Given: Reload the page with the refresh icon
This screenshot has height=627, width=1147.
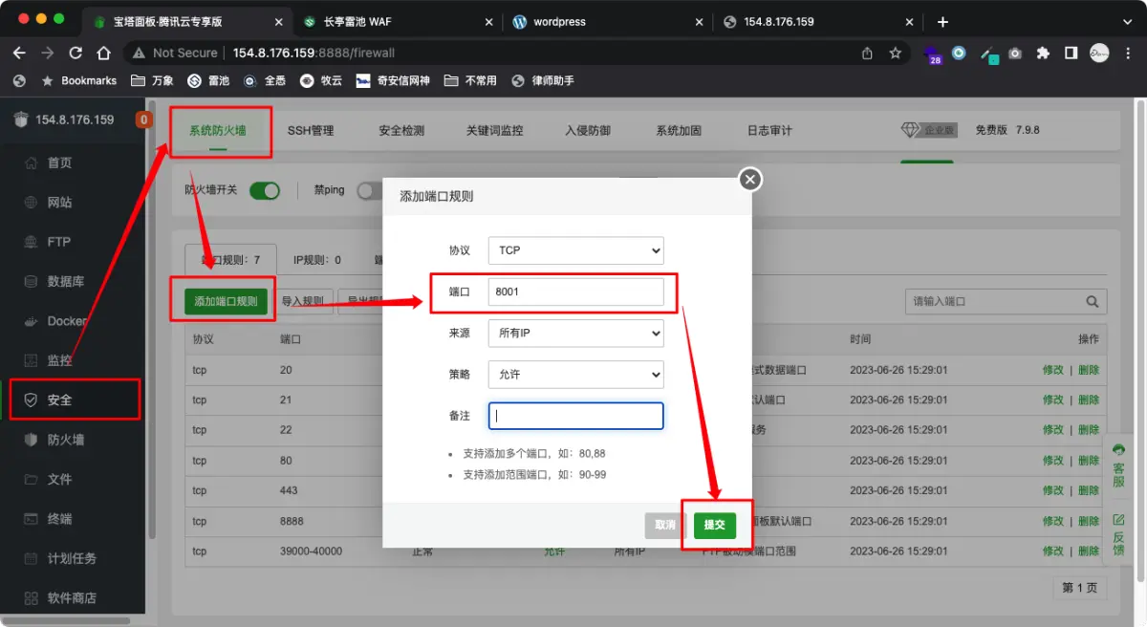Looking at the screenshot, I should point(76,54).
